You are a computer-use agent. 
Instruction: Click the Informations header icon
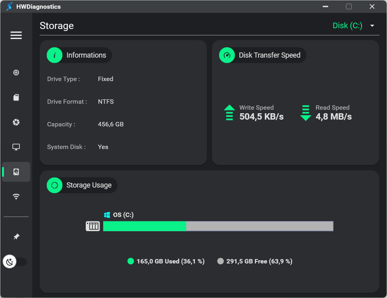click(54, 55)
